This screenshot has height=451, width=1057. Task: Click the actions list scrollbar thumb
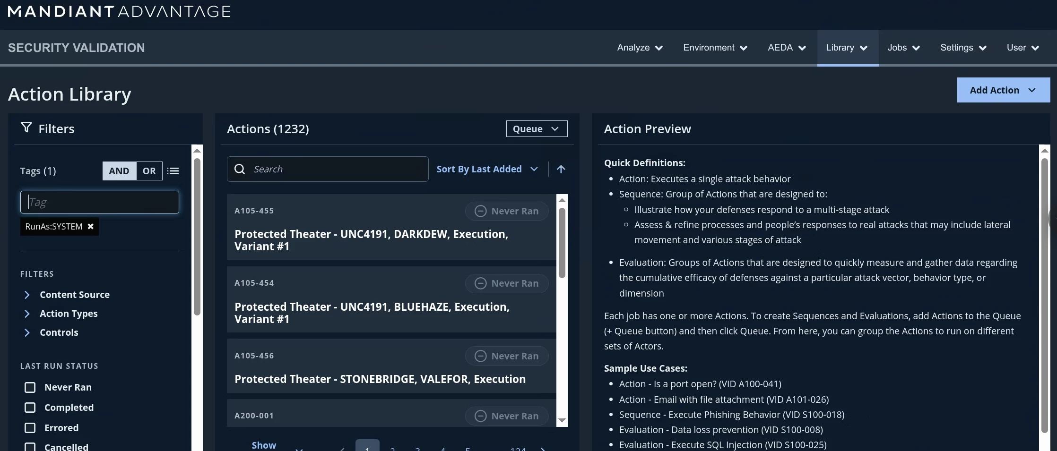coord(562,243)
